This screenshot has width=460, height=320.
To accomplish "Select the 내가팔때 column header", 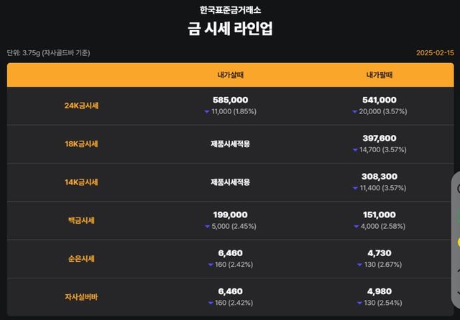I will [379, 75].
